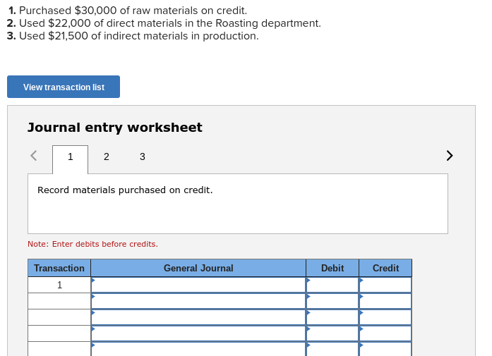The height and width of the screenshot is (356, 492).
Task: Switch to journal entry tab 3
Action: tap(143, 156)
